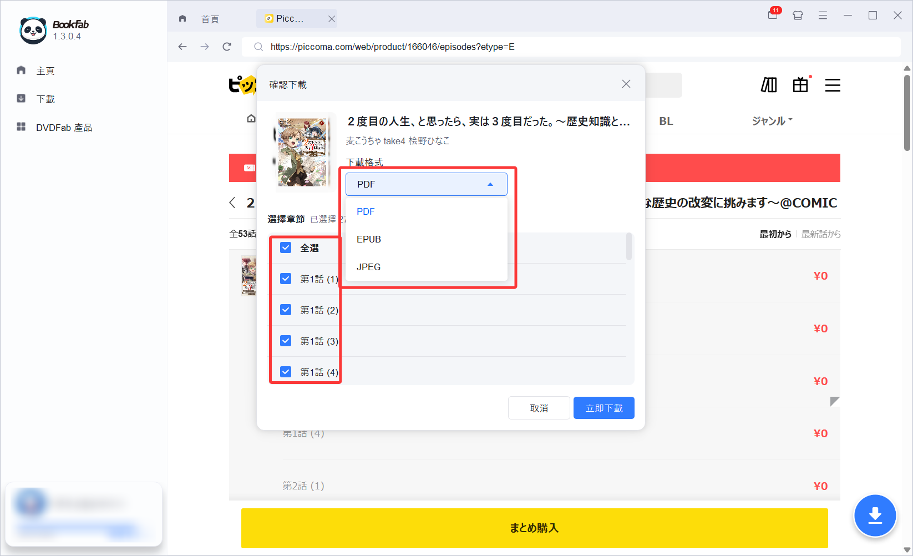913x556 pixels.
Task: Click the search magnifier in address bar
Action: tap(258, 47)
